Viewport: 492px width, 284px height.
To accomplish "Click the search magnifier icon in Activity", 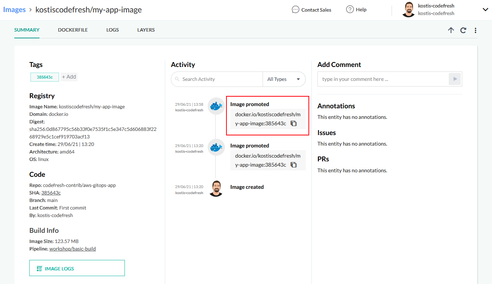I will 177,79.
